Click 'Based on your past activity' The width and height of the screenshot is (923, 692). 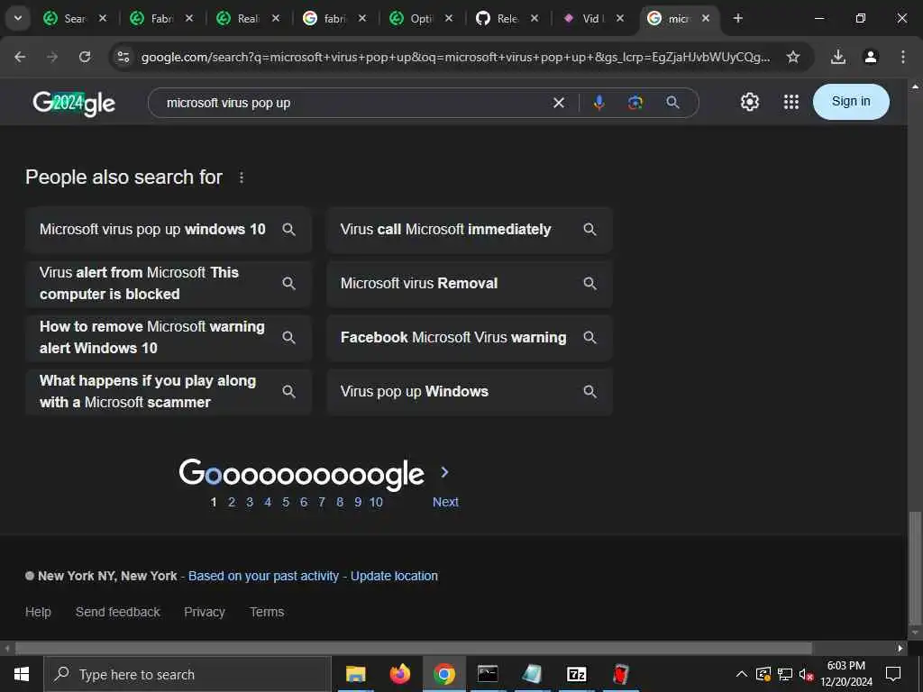(x=264, y=576)
